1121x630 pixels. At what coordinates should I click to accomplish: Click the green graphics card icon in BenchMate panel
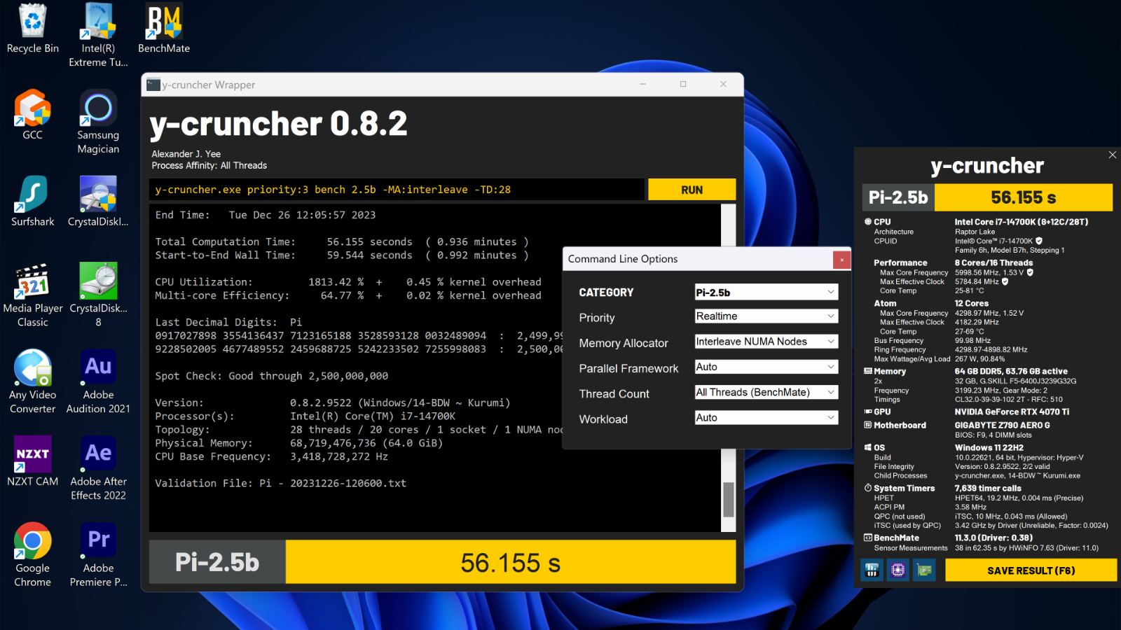[x=924, y=570]
